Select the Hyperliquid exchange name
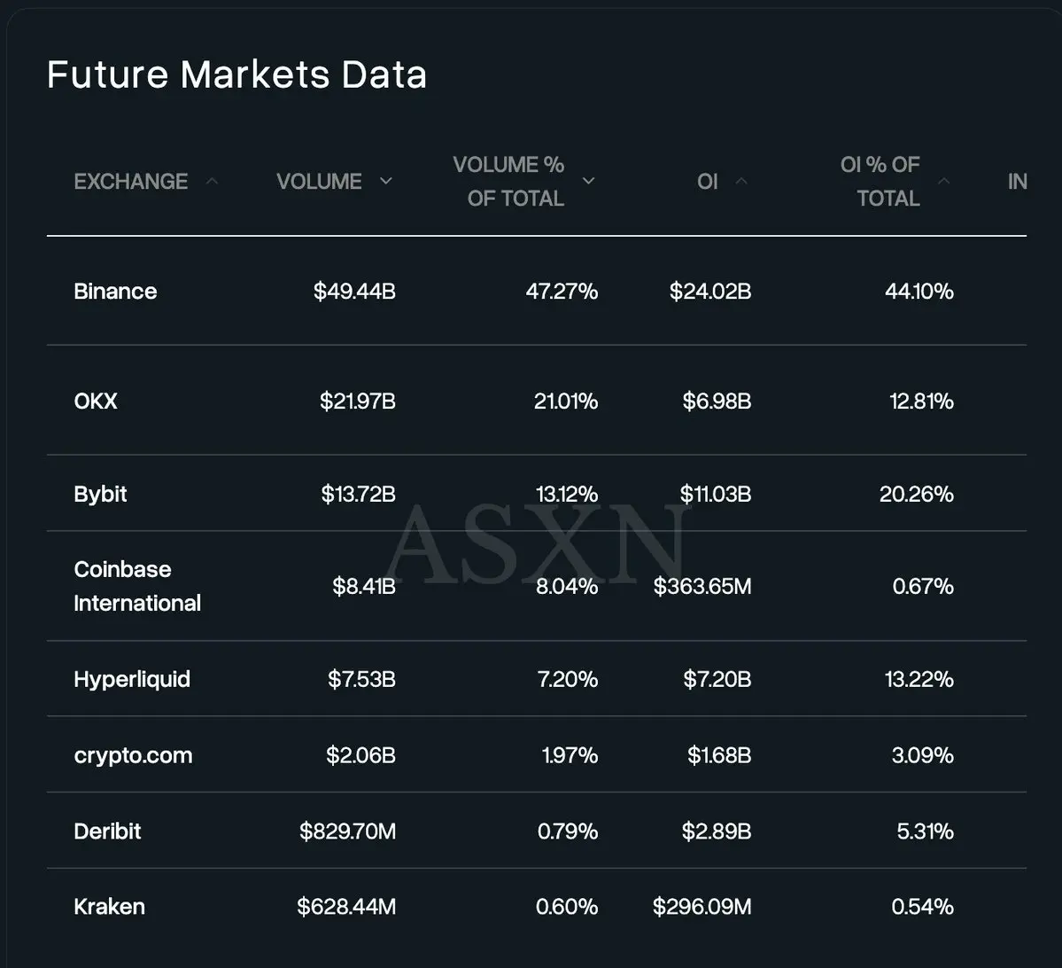The height and width of the screenshot is (968, 1062). coord(132,679)
